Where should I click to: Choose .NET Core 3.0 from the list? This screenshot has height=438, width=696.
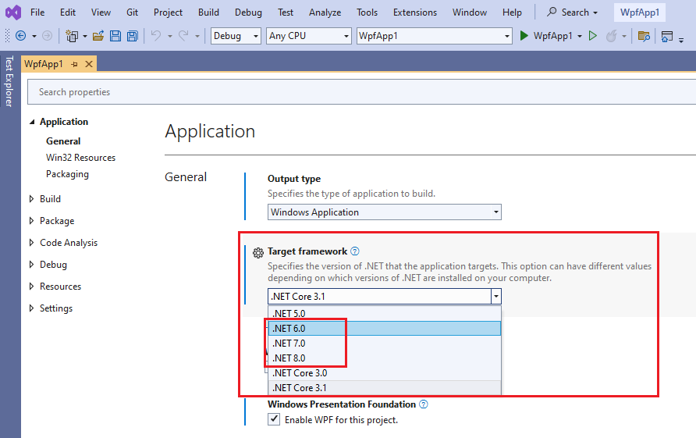(385, 372)
